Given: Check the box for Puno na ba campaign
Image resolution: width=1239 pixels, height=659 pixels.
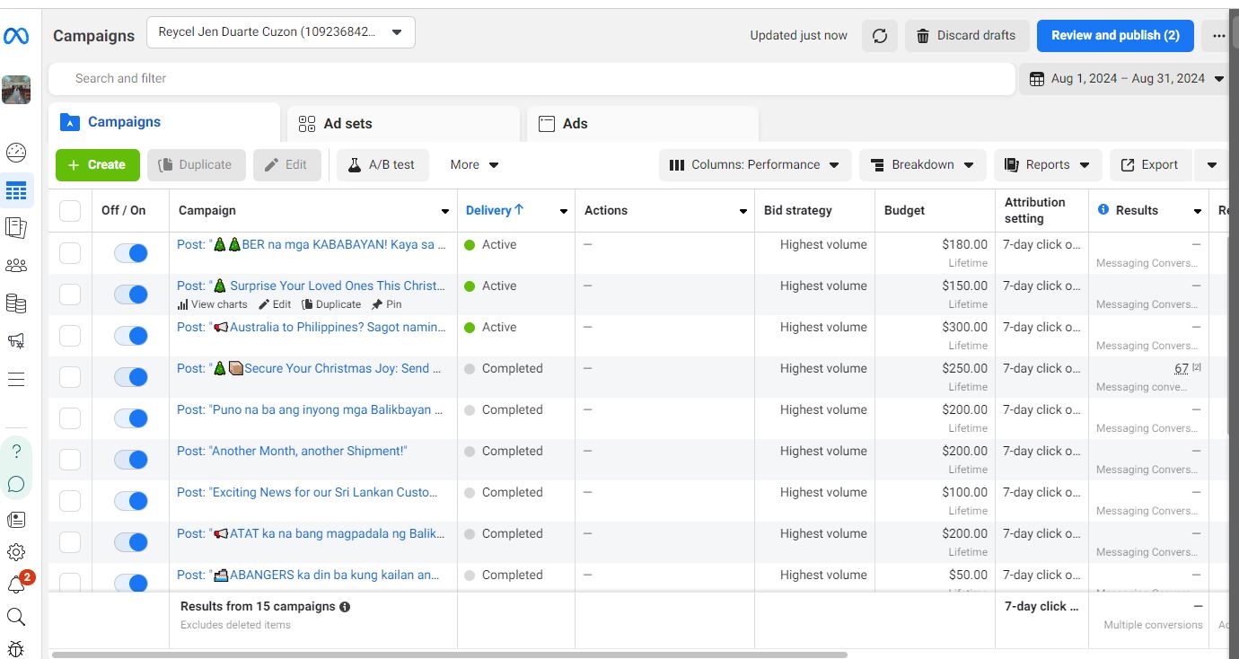Looking at the screenshot, I should point(70,418).
